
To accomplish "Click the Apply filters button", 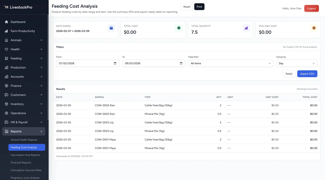I will 289,74.
